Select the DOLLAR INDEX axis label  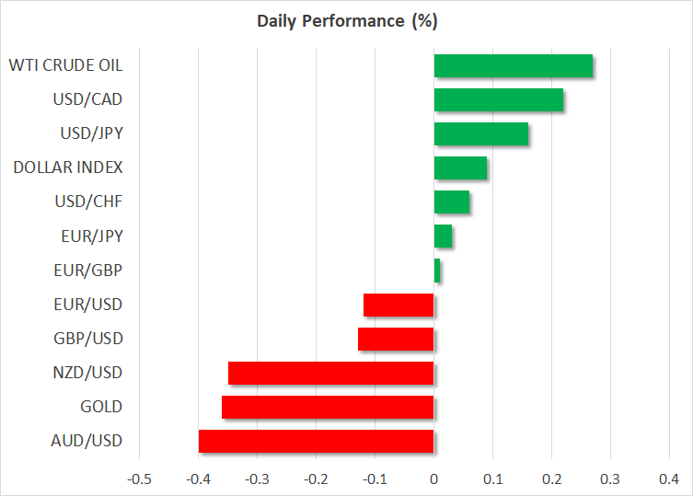click(68, 167)
